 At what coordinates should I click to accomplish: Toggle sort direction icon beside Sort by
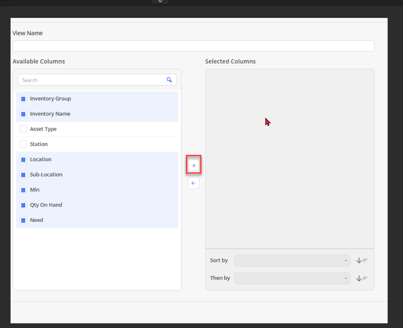point(362,260)
